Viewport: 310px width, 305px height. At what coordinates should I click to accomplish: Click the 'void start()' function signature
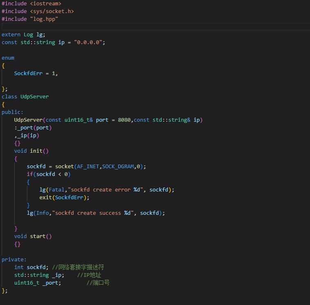(x=33, y=236)
